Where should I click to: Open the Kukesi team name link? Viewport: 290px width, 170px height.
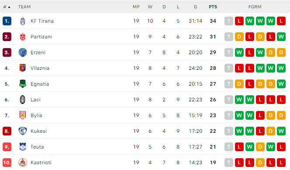pos(39,131)
